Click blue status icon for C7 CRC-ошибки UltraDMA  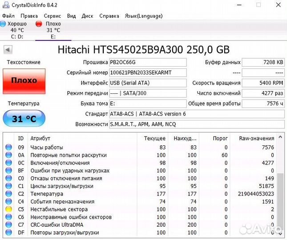tap(8, 224)
